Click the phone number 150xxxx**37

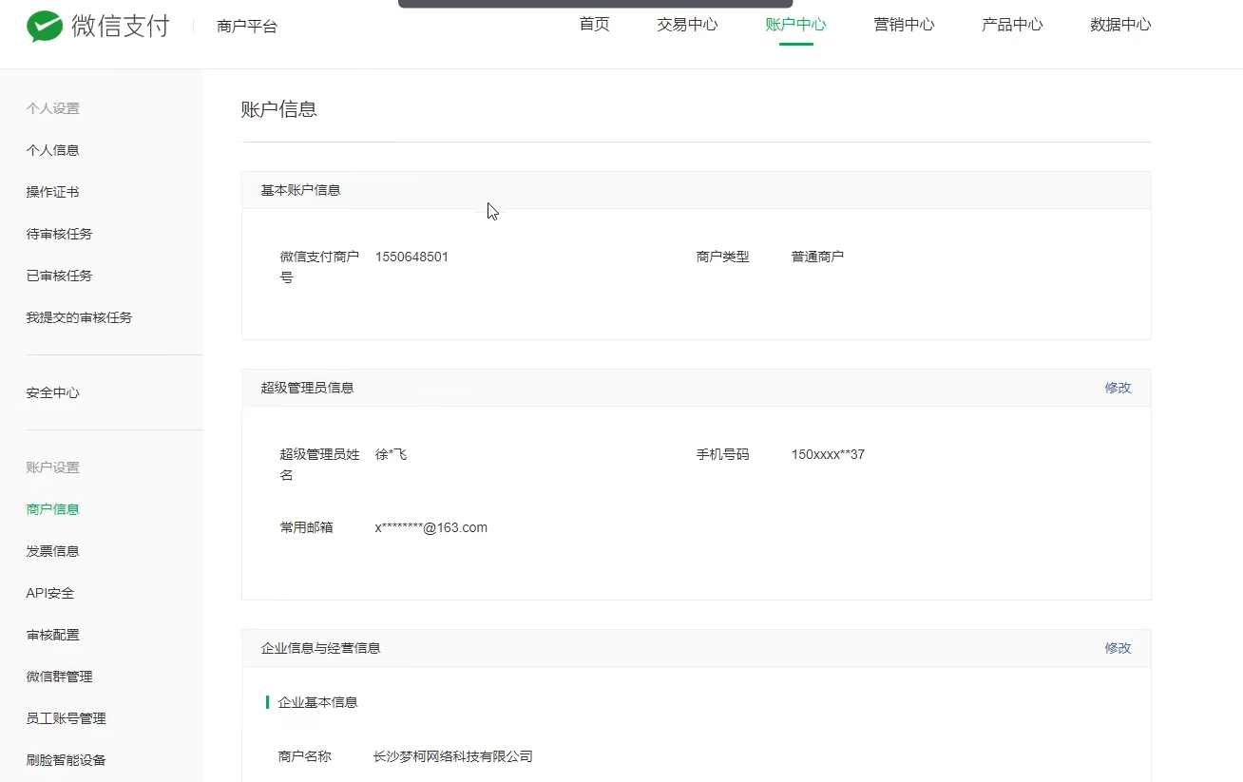[x=828, y=454]
